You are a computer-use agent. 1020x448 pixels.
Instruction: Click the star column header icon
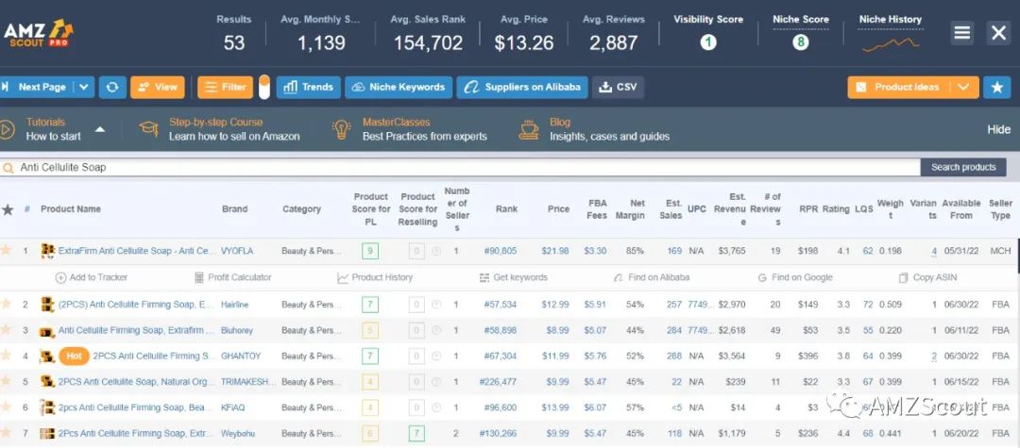click(8, 209)
